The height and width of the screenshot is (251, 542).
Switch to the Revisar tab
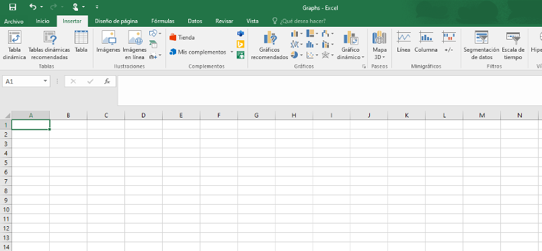225,21
